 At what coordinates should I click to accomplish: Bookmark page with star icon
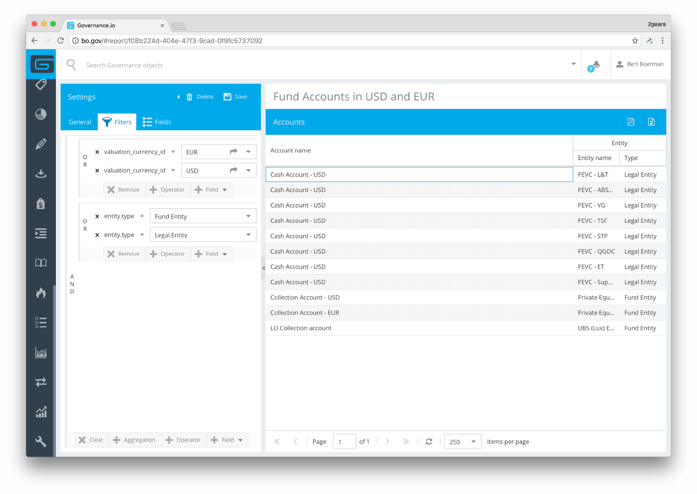coord(635,41)
